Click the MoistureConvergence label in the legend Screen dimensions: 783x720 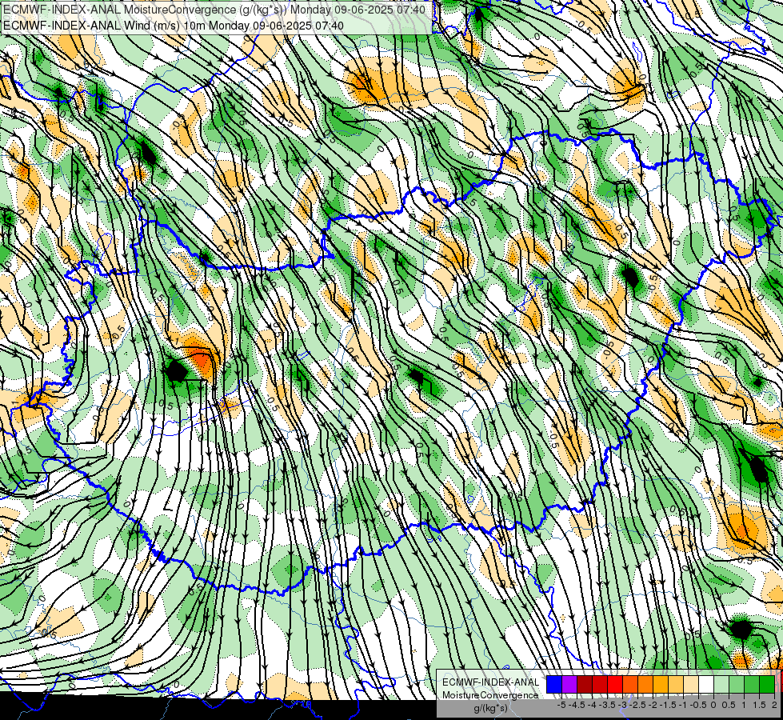[x=490, y=695]
